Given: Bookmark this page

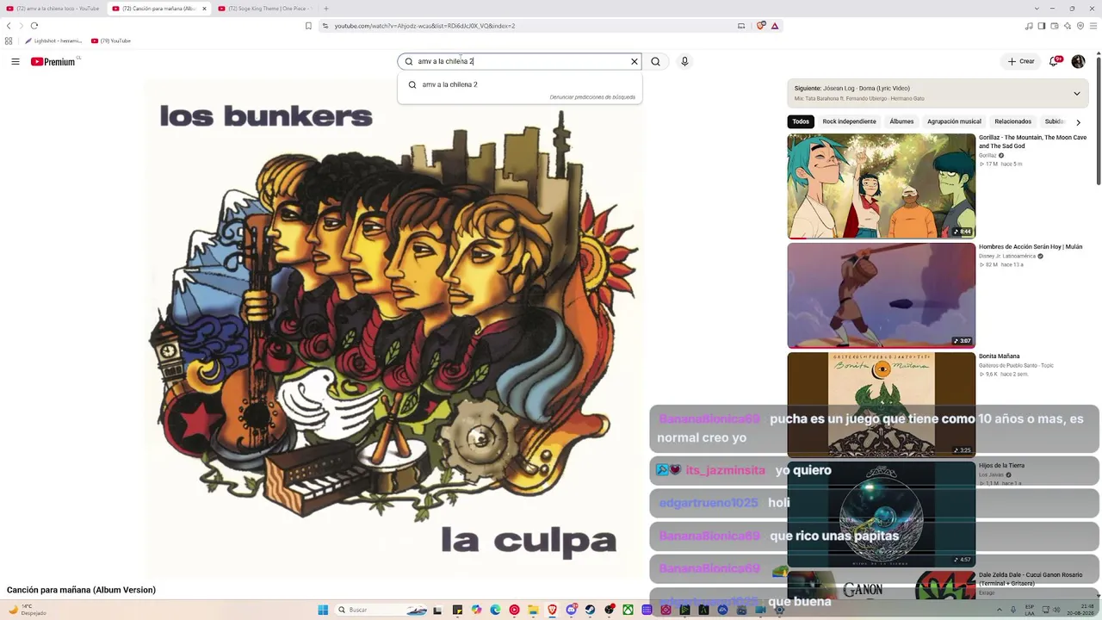Looking at the screenshot, I should (x=308, y=26).
